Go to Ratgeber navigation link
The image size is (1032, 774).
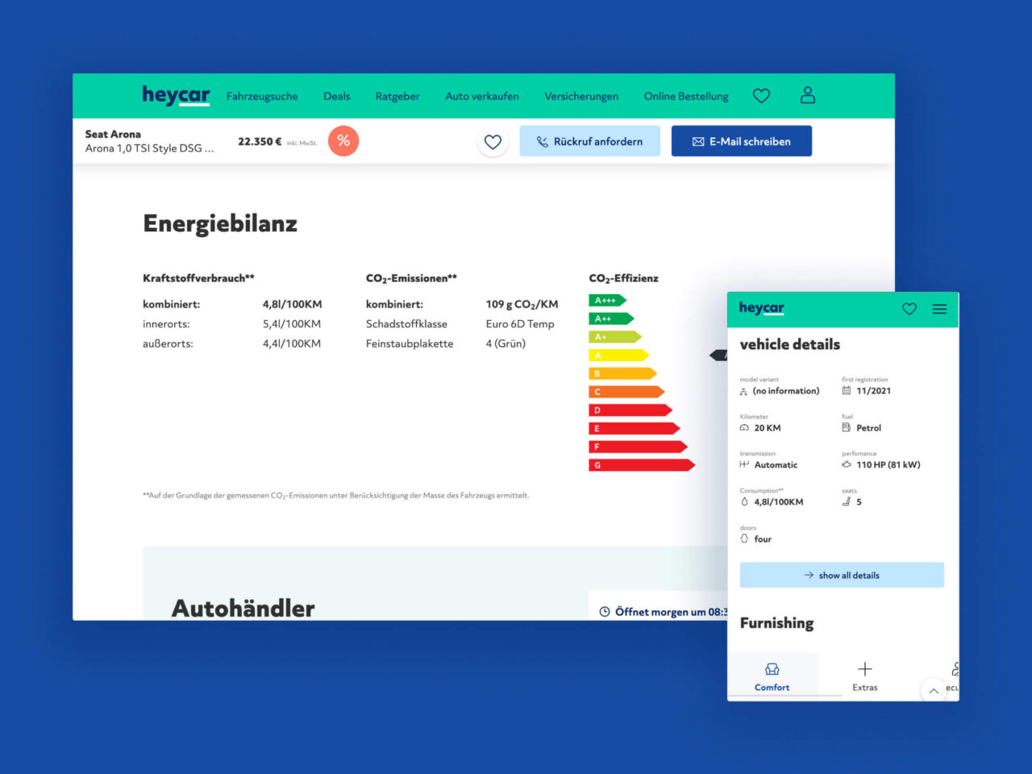click(x=397, y=96)
